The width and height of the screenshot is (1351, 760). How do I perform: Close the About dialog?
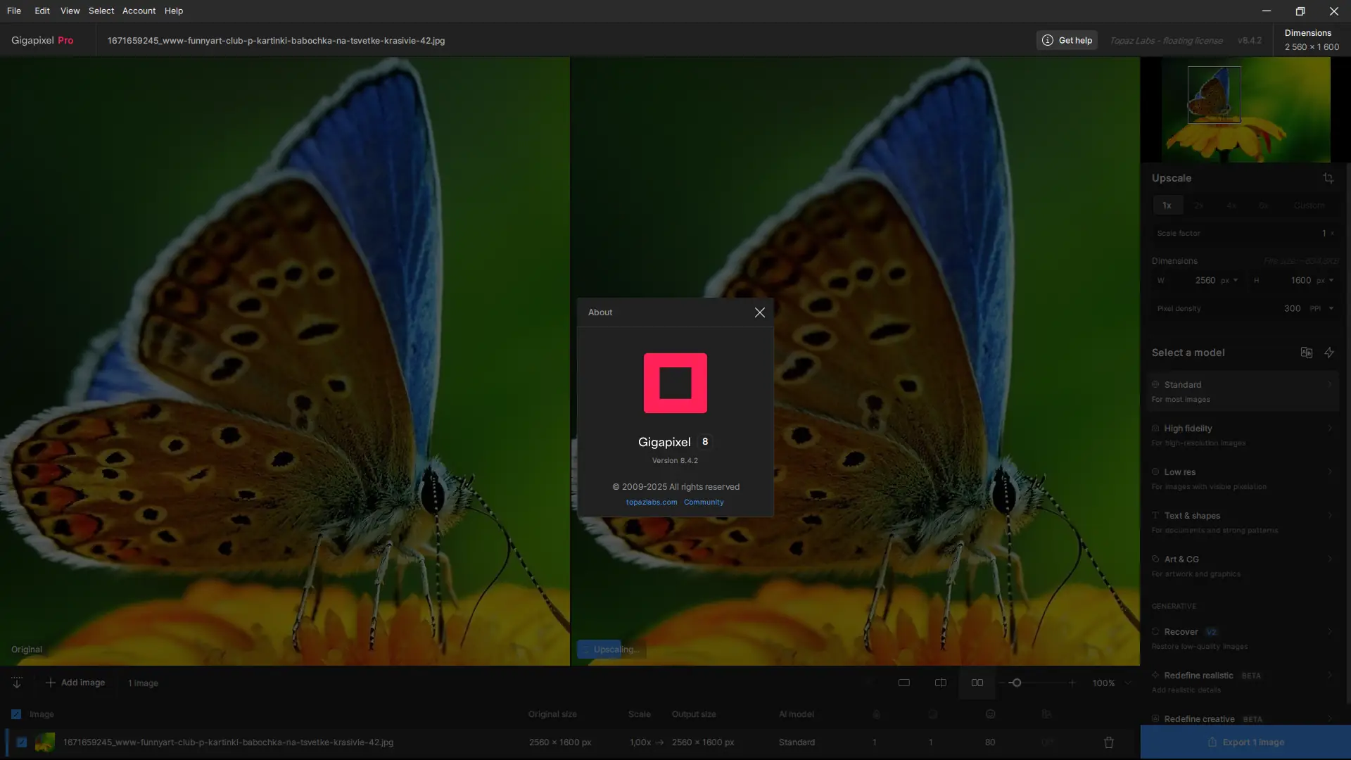coord(759,312)
